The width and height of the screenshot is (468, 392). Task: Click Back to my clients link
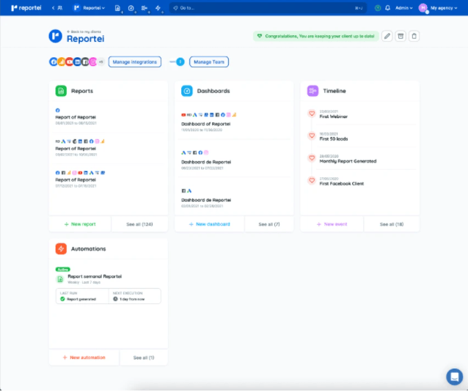click(x=84, y=32)
